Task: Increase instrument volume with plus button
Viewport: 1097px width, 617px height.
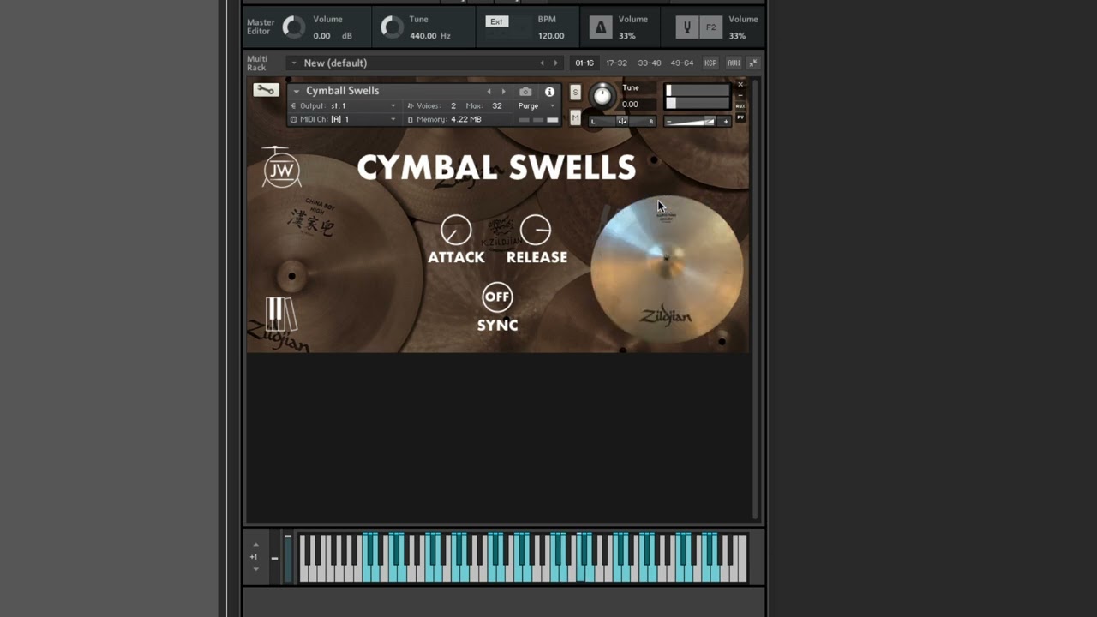Action: (726, 122)
